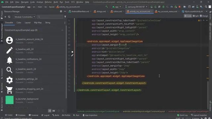This screenshot has width=212, height=119.
Task: Switch editor to Split view
Action: coord(195,16)
